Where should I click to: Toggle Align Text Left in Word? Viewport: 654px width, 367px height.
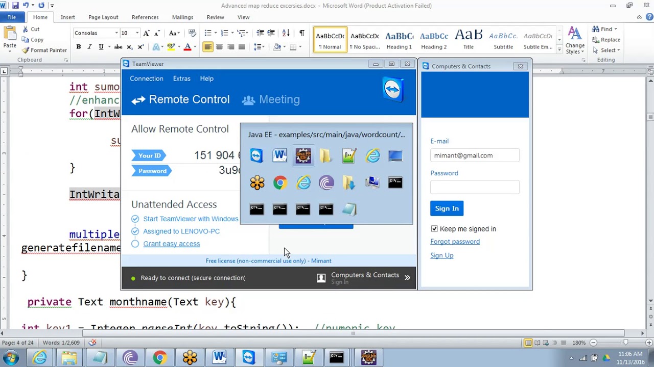(x=208, y=47)
